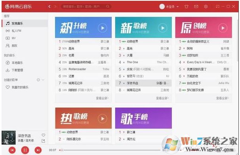
Task: Click the NetEase Cloud Music logo
Action: pos(18,6)
